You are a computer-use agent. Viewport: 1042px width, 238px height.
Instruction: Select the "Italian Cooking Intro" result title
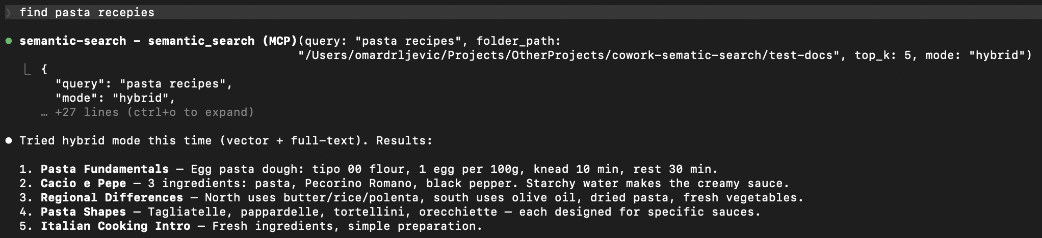(115, 226)
